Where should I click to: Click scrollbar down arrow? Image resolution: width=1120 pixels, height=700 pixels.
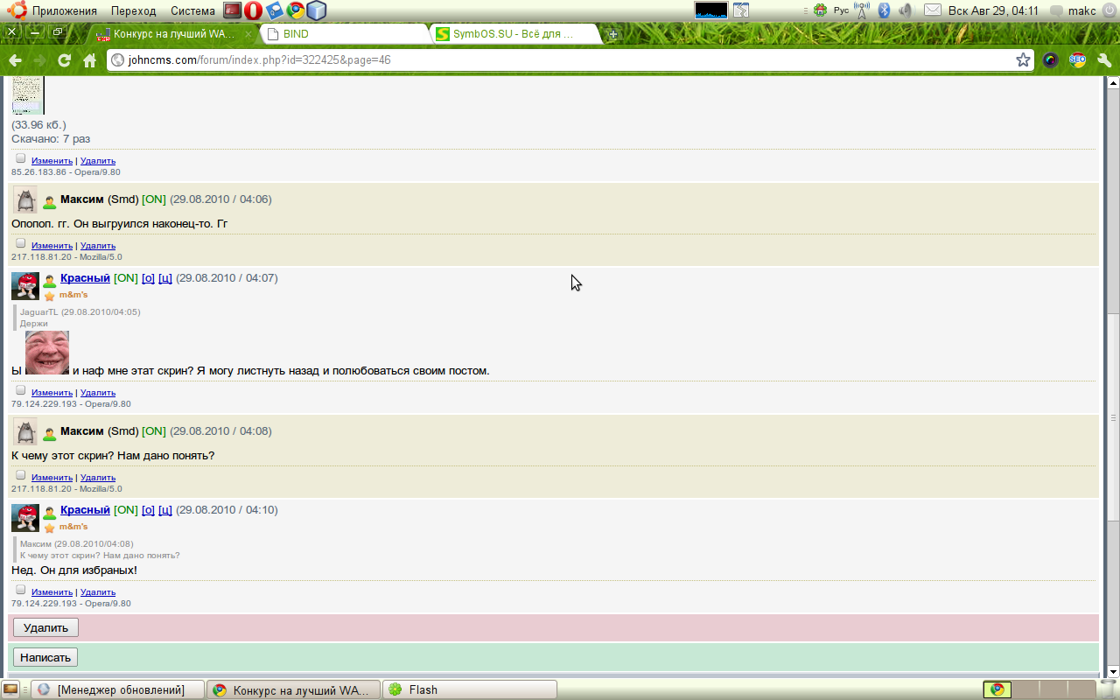pyautogui.click(x=1113, y=672)
